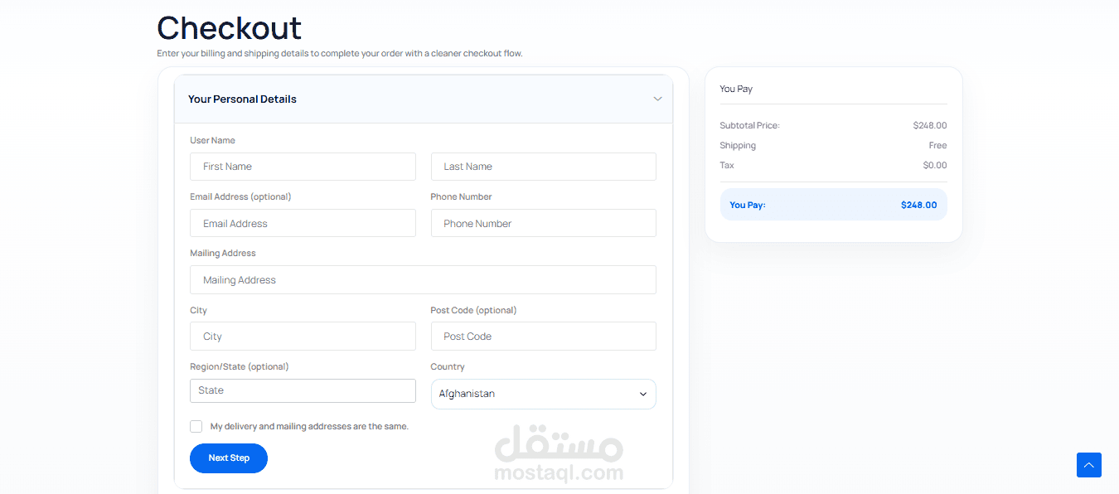Click the Subtotal Price amount $248.00

(x=929, y=125)
